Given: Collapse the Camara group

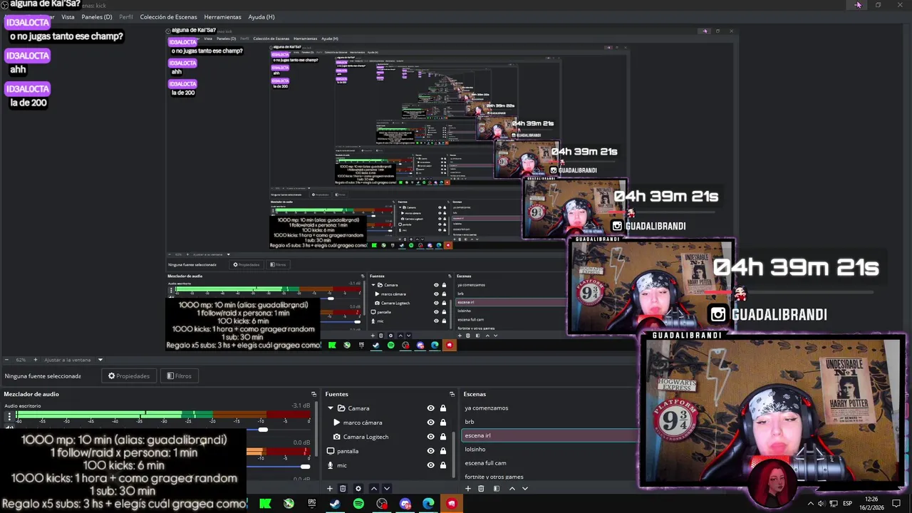Looking at the screenshot, I should 331,408.
